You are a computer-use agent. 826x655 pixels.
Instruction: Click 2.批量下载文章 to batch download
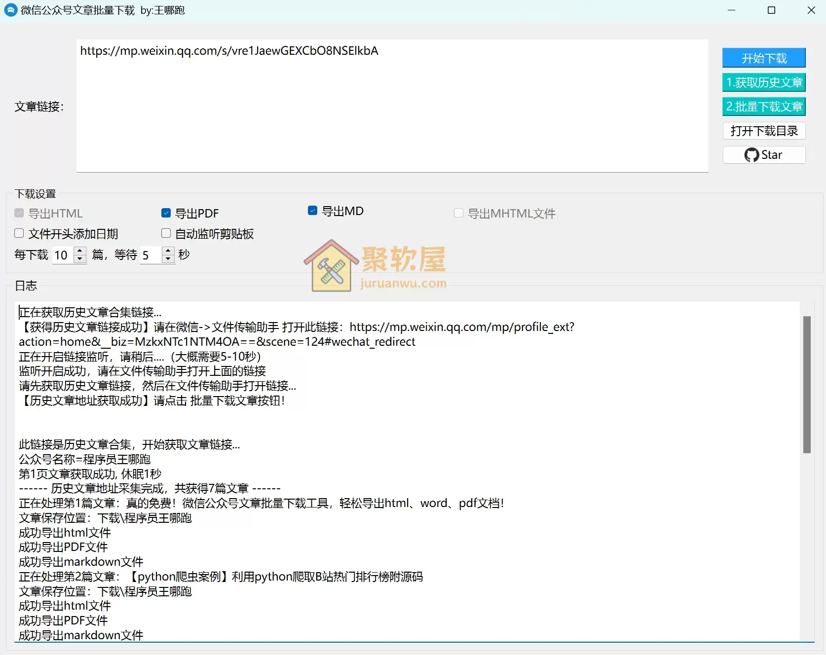point(763,107)
